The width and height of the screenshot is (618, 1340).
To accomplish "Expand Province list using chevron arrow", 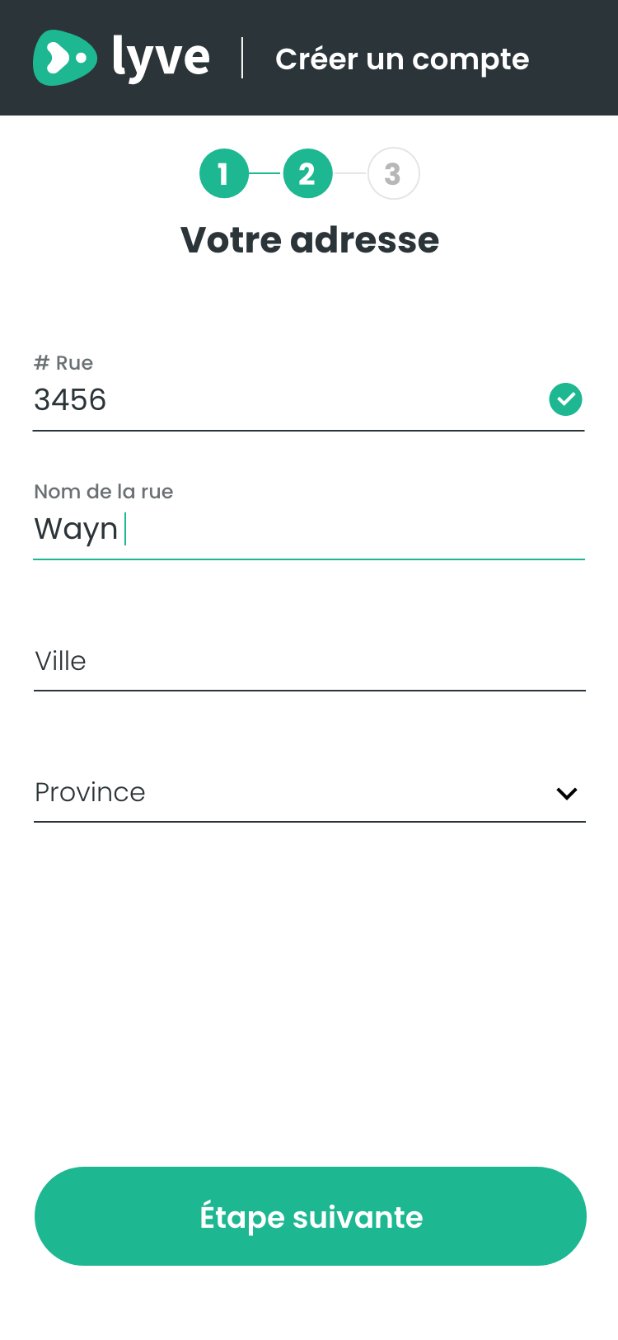I will (x=567, y=794).
